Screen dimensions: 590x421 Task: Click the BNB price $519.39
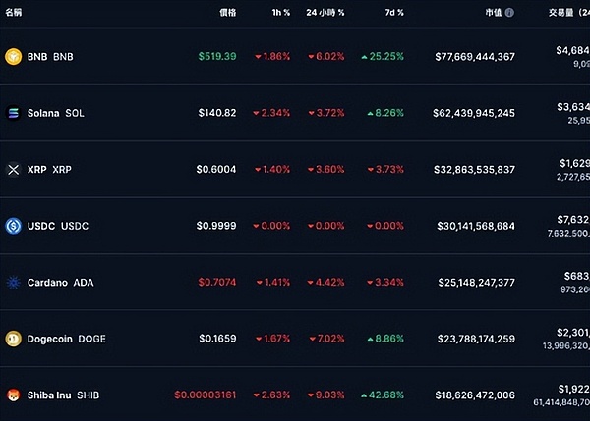pos(215,56)
